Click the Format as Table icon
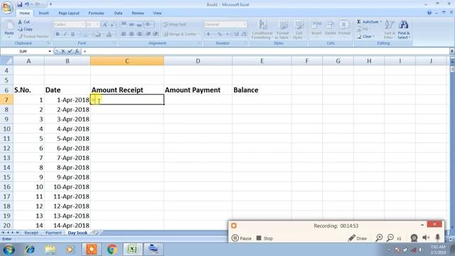Image resolution: width=455 pixels, height=256 pixels. (x=283, y=25)
